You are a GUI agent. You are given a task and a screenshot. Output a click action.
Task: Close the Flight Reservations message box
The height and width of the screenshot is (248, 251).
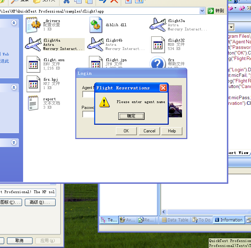pyautogui.click(x=163, y=88)
